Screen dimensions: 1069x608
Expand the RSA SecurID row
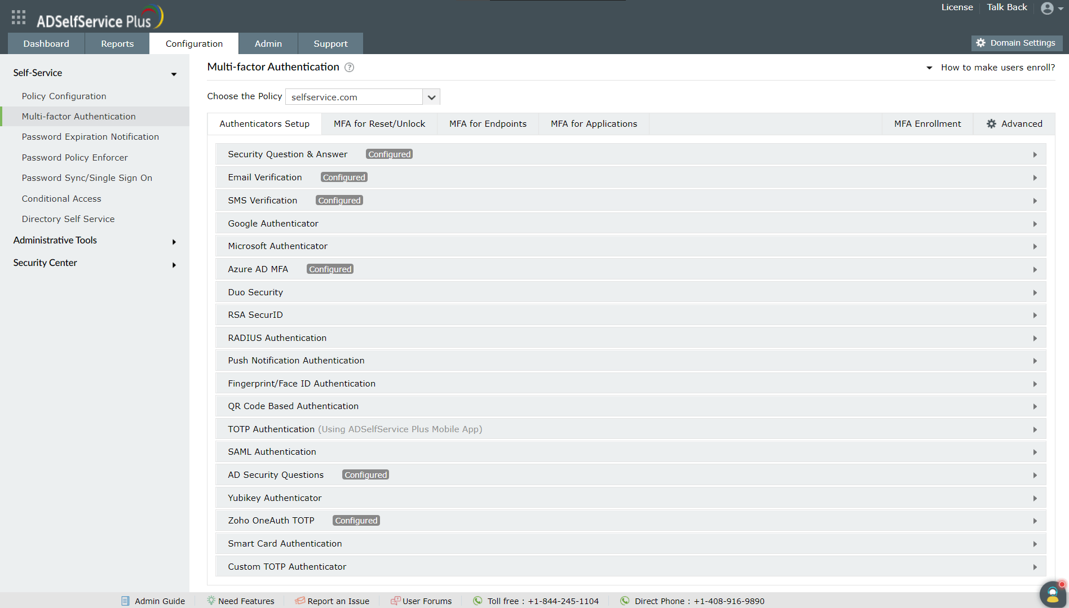(x=631, y=315)
